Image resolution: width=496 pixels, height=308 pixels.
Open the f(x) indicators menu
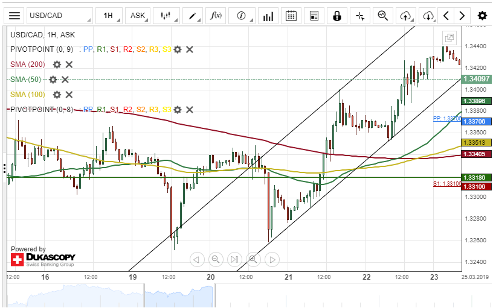click(216, 16)
